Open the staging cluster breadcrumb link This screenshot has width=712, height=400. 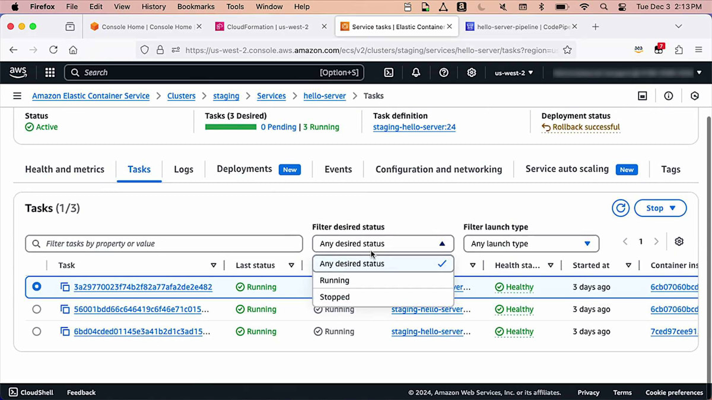(226, 96)
